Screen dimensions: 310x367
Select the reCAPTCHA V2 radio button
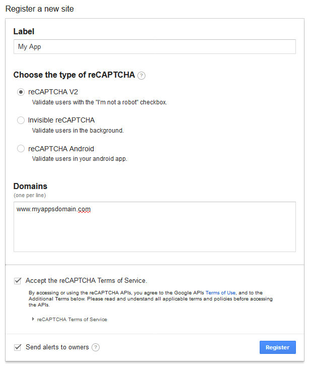[21, 92]
